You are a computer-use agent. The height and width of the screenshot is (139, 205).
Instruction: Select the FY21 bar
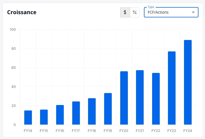tap(140, 97)
